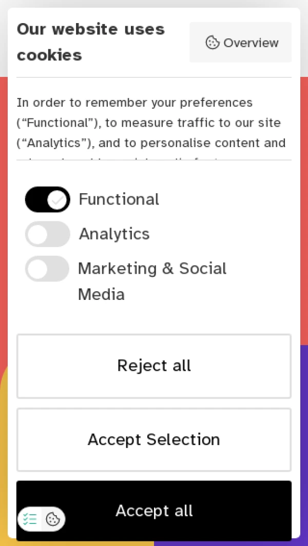Screen dimensions: 308x546
Task: Click the checkmark knob on the Functional switch
Action: (58, 199)
